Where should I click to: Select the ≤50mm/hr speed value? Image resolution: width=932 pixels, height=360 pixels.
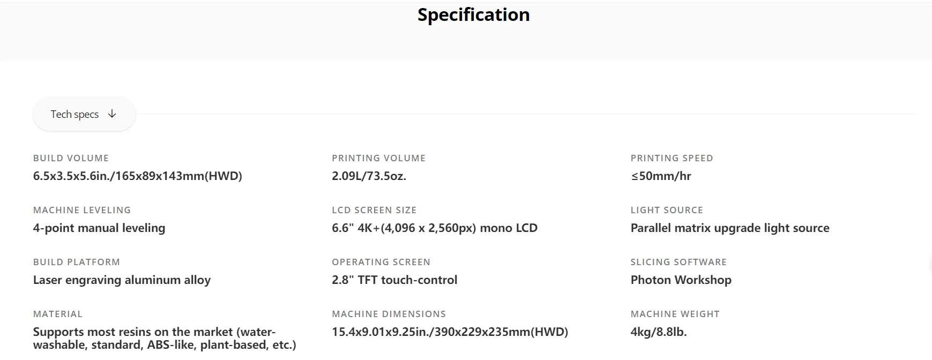661,176
